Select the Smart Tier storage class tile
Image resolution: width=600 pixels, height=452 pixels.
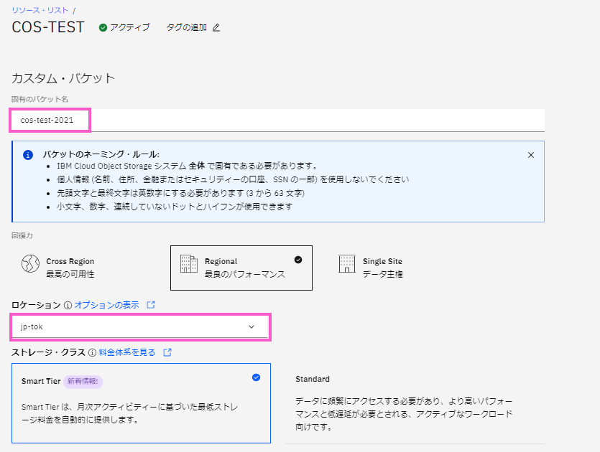[141, 402]
